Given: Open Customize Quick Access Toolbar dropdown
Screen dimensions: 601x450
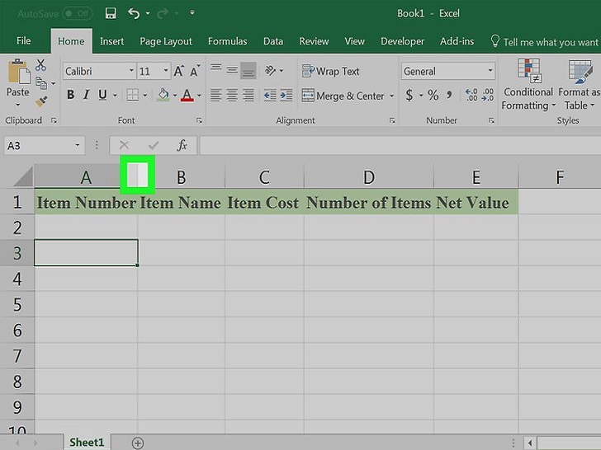Looking at the screenshot, I should pos(192,13).
